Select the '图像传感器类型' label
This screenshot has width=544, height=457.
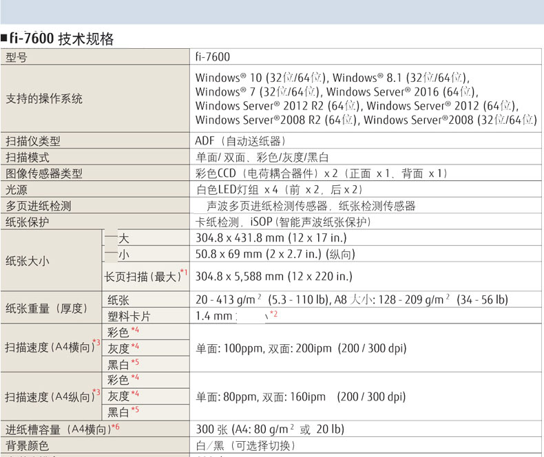point(44,173)
